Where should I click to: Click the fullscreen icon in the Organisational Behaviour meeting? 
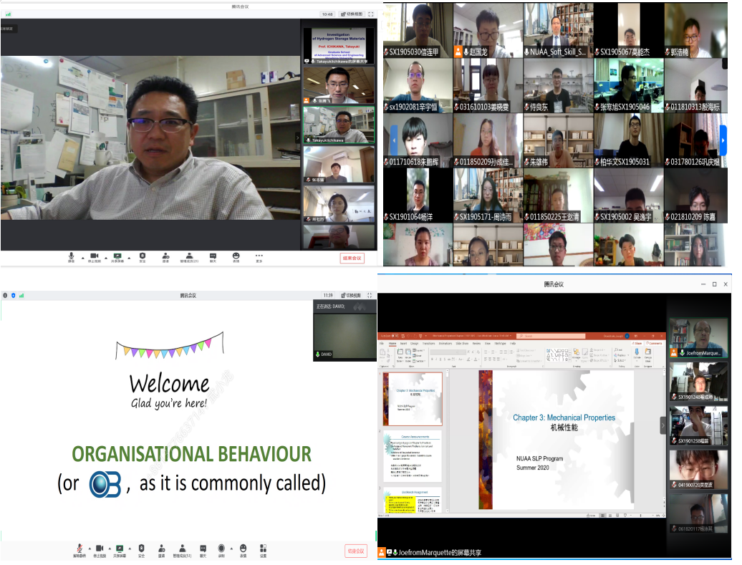tap(369, 295)
